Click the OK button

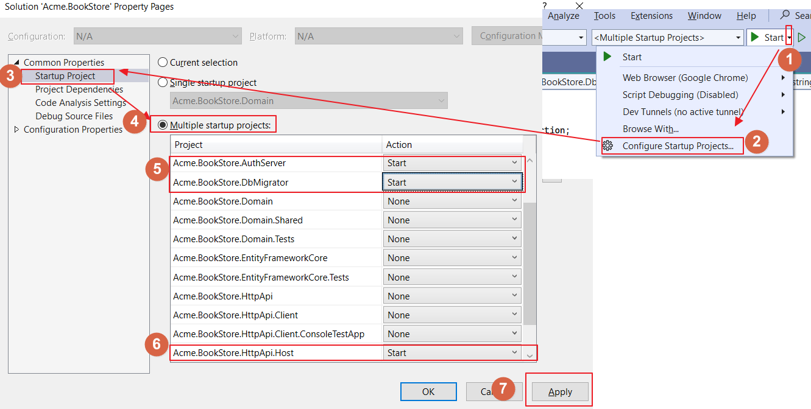[428, 391]
